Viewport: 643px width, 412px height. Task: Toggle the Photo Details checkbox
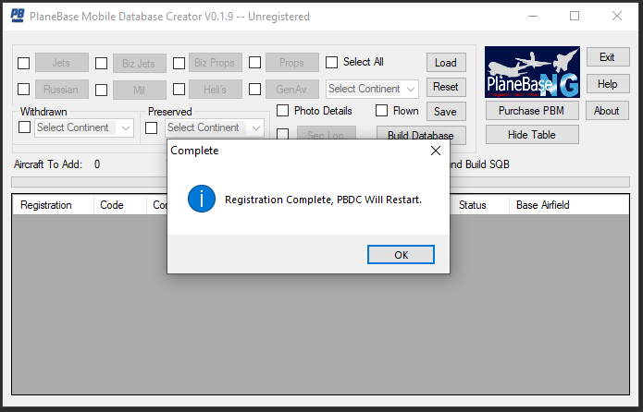283,111
